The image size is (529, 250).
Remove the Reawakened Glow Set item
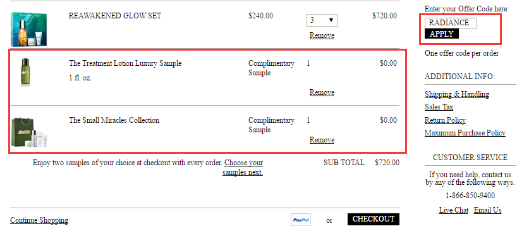322,35
